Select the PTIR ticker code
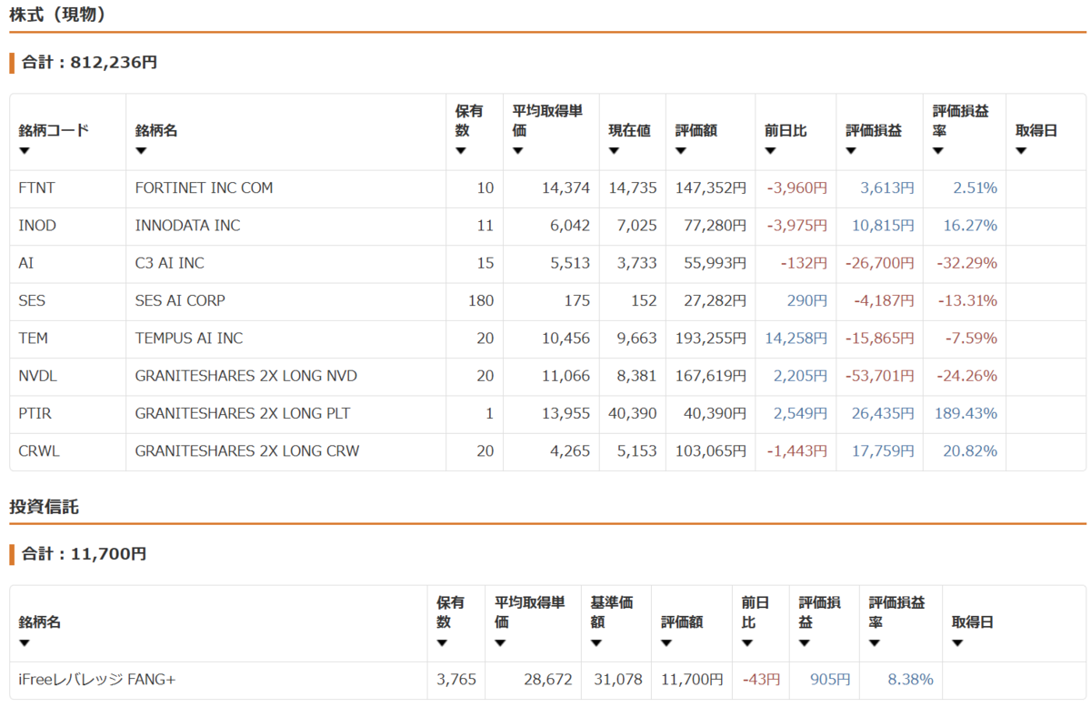This screenshot has width=1091, height=707. (x=35, y=413)
